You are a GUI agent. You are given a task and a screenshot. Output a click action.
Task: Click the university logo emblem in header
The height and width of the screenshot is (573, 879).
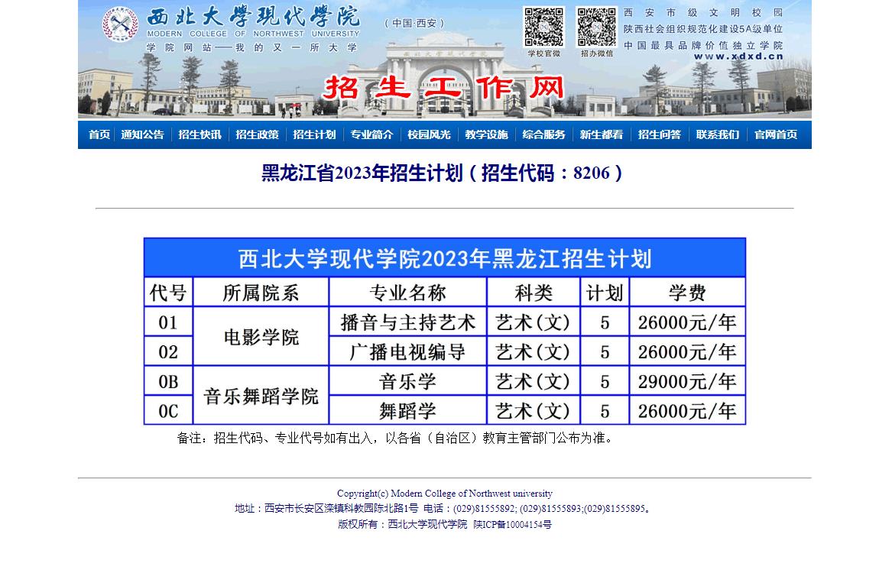(x=120, y=24)
